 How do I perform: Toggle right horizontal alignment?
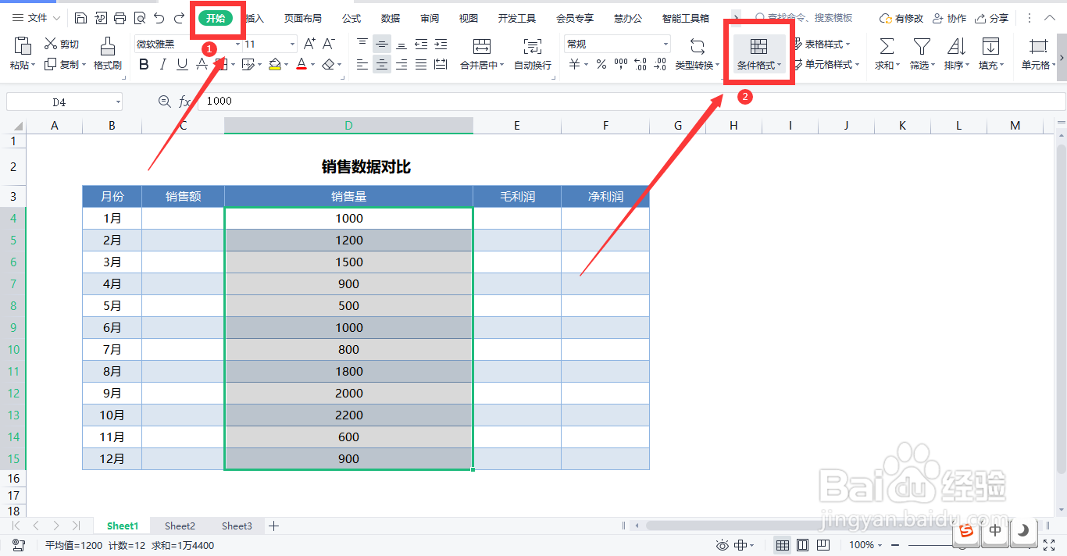pyautogui.click(x=401, y=65)
